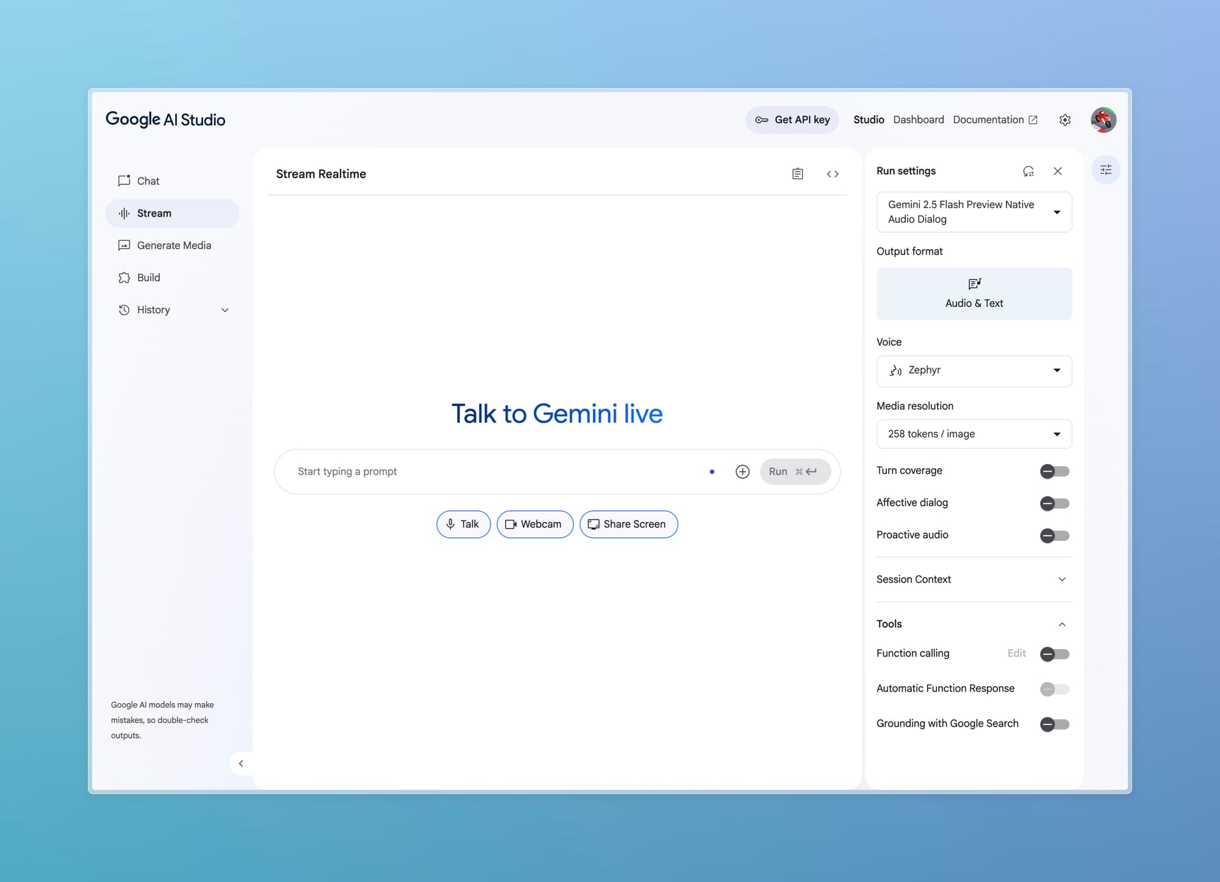Click the clipboard icon in Stream Realtime header
Screen dimensions: 1220x882
(x=797, y=174)
